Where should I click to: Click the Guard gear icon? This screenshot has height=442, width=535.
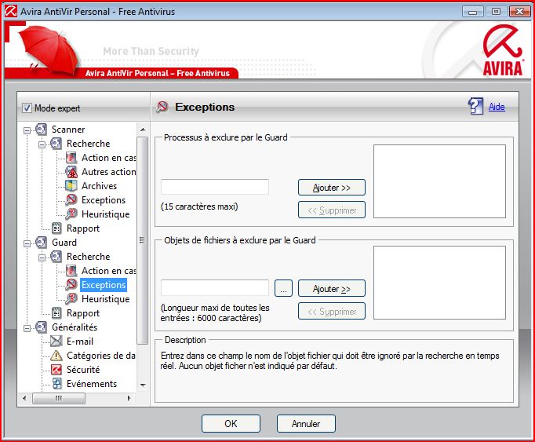coord(41,243)
